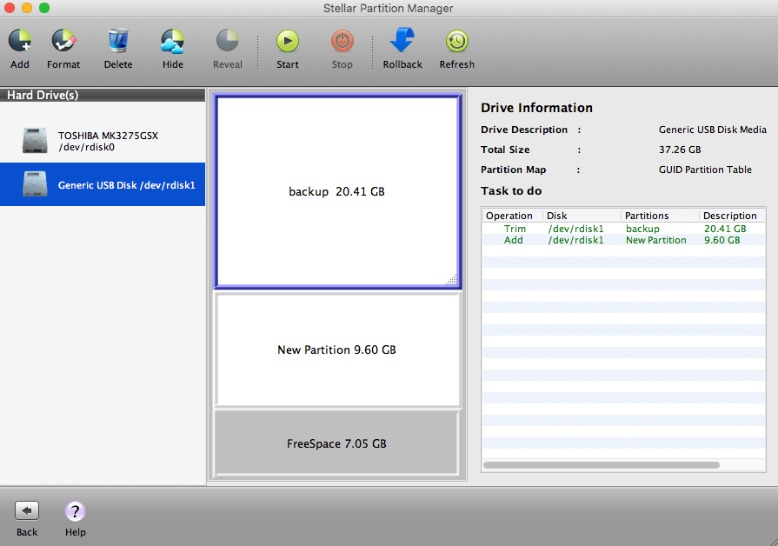
Task: Undo changes with the Rollback icon
Action: point(402,41)
